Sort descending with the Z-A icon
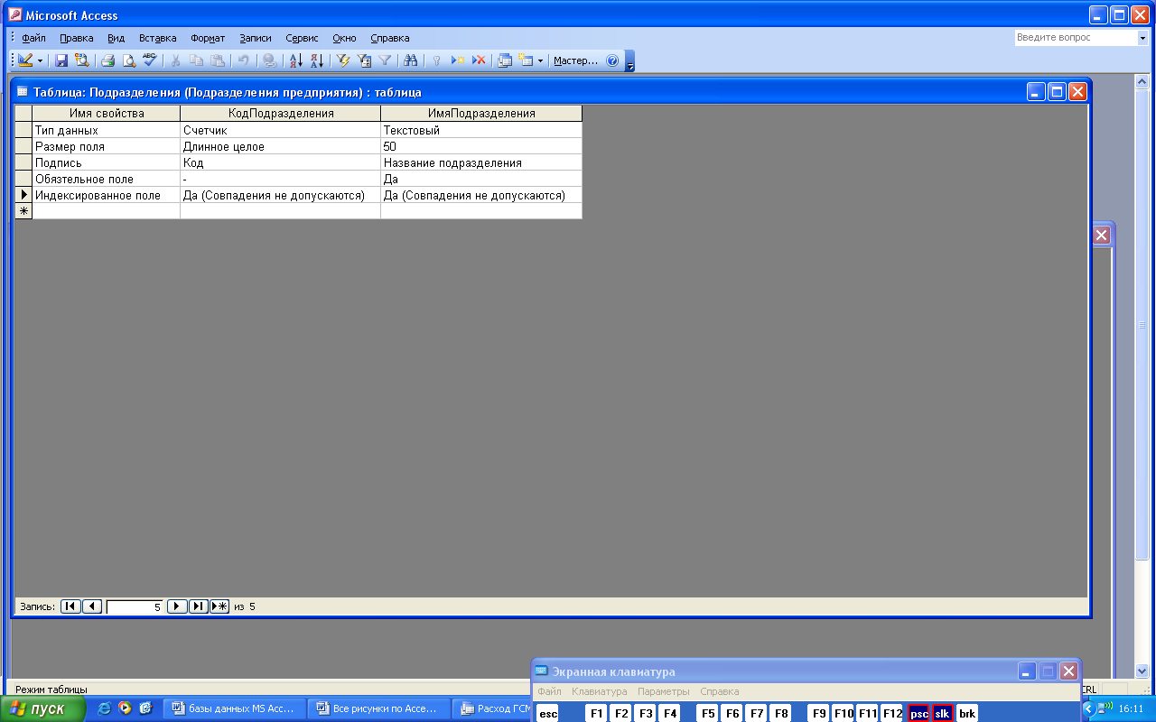Image resolution: width=1156 pixels, height=722 pixels. pyautogui.click(x=316, y=61)
